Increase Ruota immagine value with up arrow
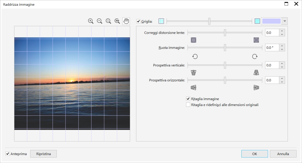 (282, 46)
